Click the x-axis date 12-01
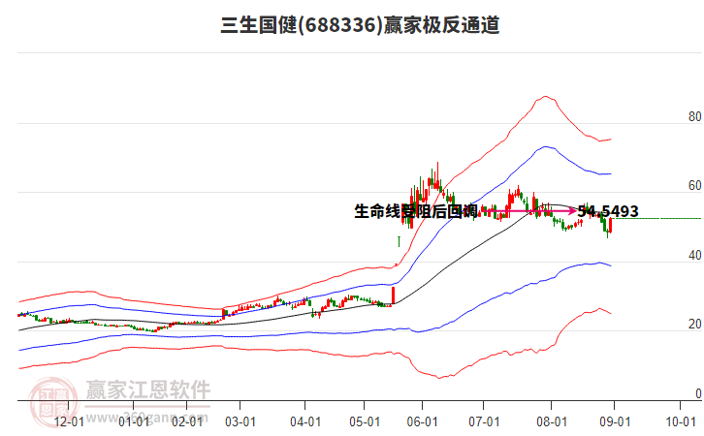Image resolution: width=704 pixels, height=436 pixels. [69, 422]
